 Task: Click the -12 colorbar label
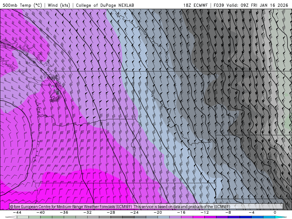tap(205, 212)
